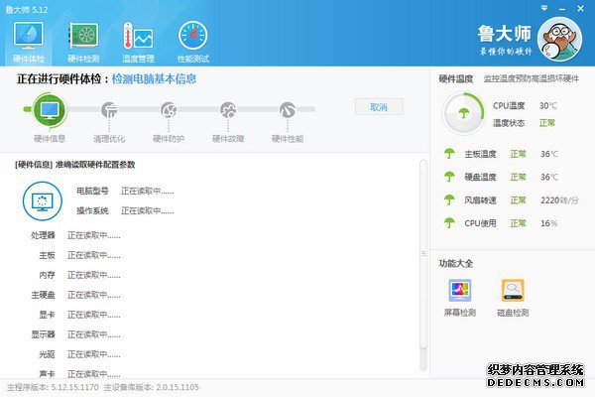
Task: Click the umbrella icon beside 硬盘温度
Action: (x=449, y=177)
